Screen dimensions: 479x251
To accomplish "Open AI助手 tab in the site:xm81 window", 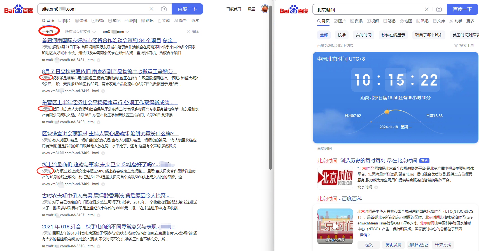I will tap(181, 21).
